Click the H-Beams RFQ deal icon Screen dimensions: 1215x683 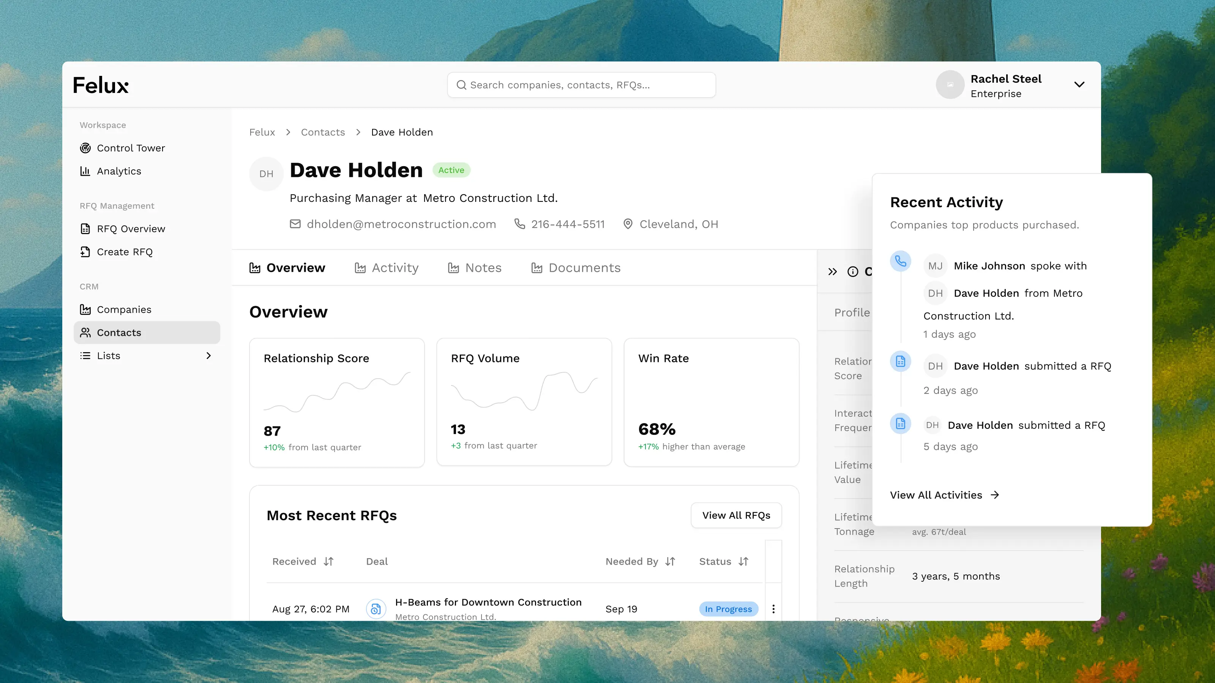[x=376, y=609]
